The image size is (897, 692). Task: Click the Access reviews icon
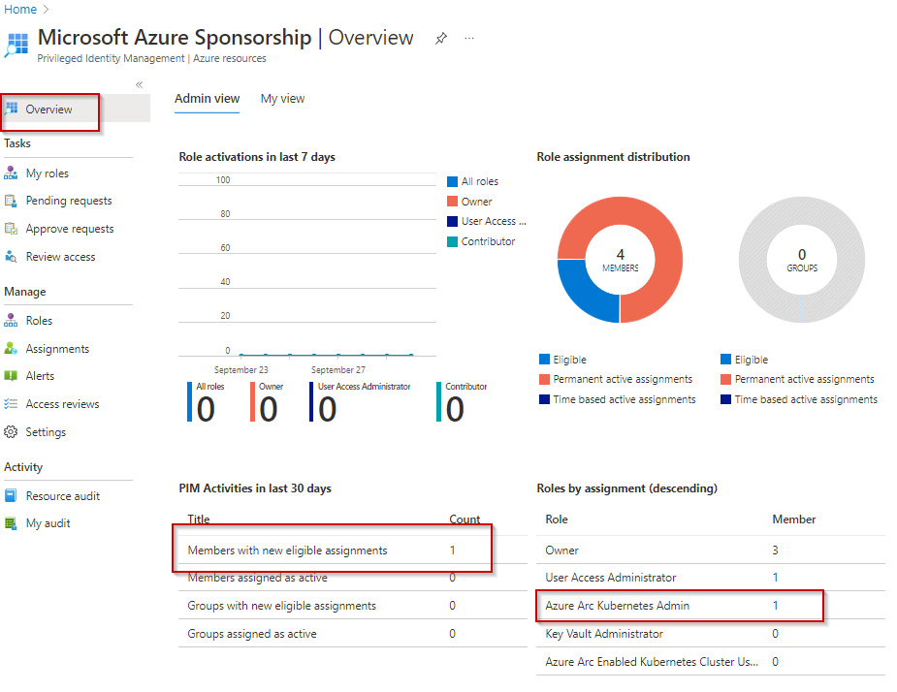[x=11, y=404]
